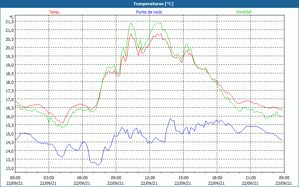Click the 16,5 y-axis value
This screenshot has width=299, height=187.
tap(10, 108)
